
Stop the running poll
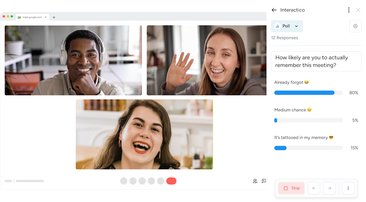click(291, 188)
